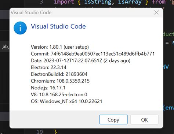Click the dialog title bar text
Screen dimensions: 174x134
point(31,12)
